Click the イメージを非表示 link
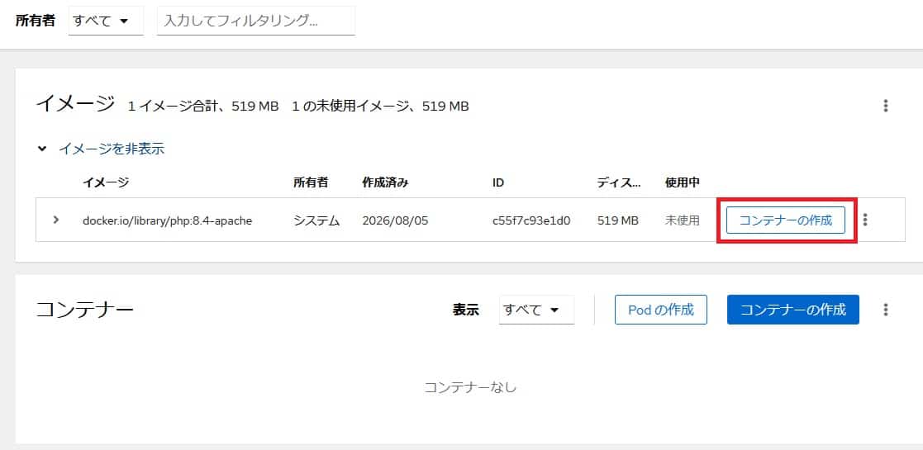923x450 pixels. 112,149
